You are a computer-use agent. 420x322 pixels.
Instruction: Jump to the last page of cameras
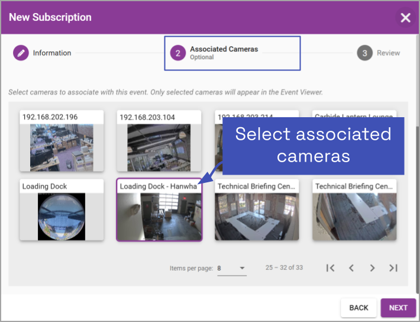393,268
